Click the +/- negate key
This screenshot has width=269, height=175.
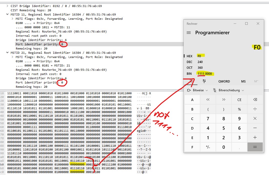208,147
